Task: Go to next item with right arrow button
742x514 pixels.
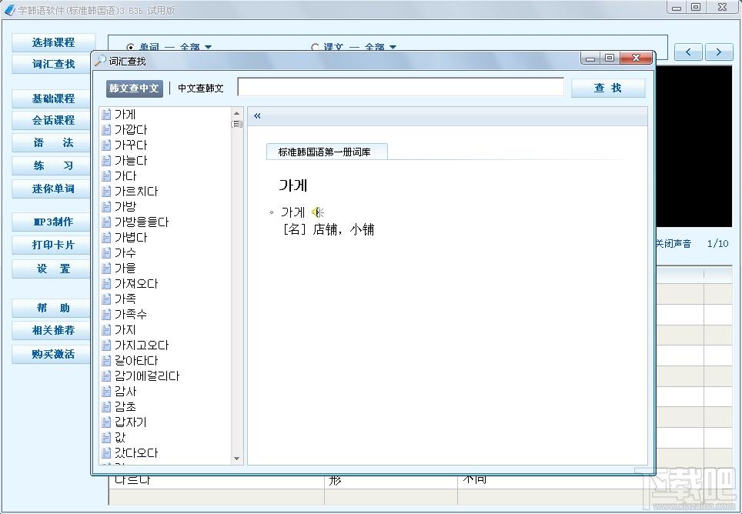Action: [x=719, y=52]
